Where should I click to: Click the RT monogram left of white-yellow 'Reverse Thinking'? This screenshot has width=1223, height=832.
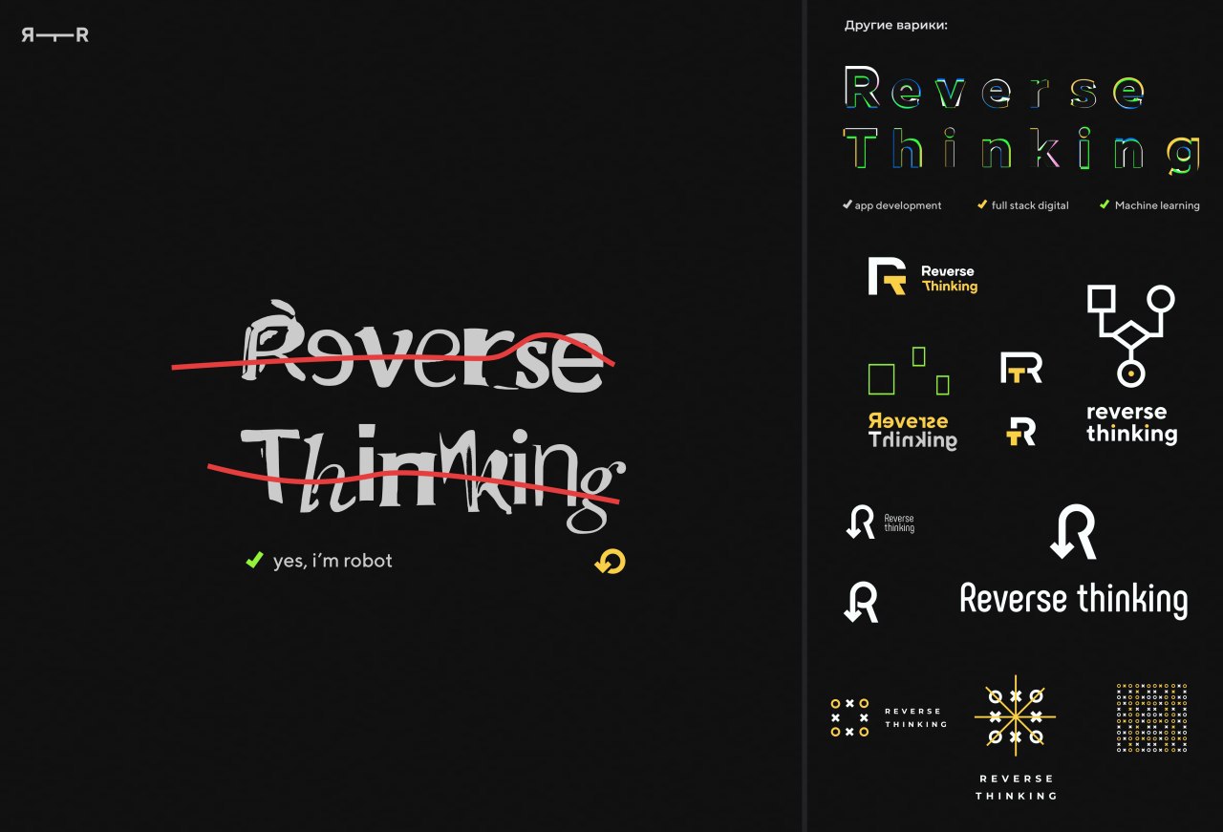(887, 276)
